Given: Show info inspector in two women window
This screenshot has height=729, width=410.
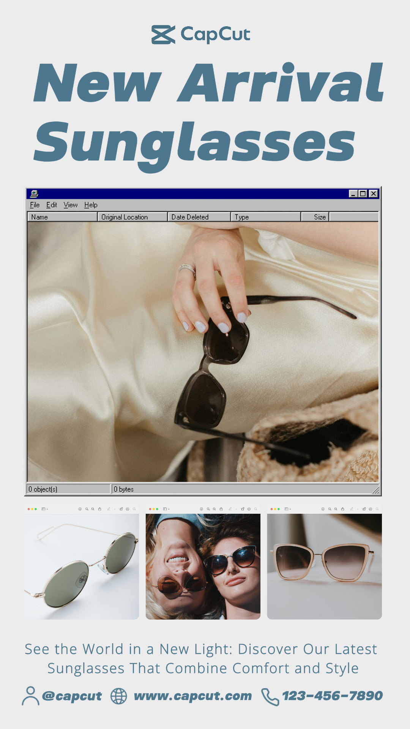Looking at the screenshot, I should [x=201, y=509].
